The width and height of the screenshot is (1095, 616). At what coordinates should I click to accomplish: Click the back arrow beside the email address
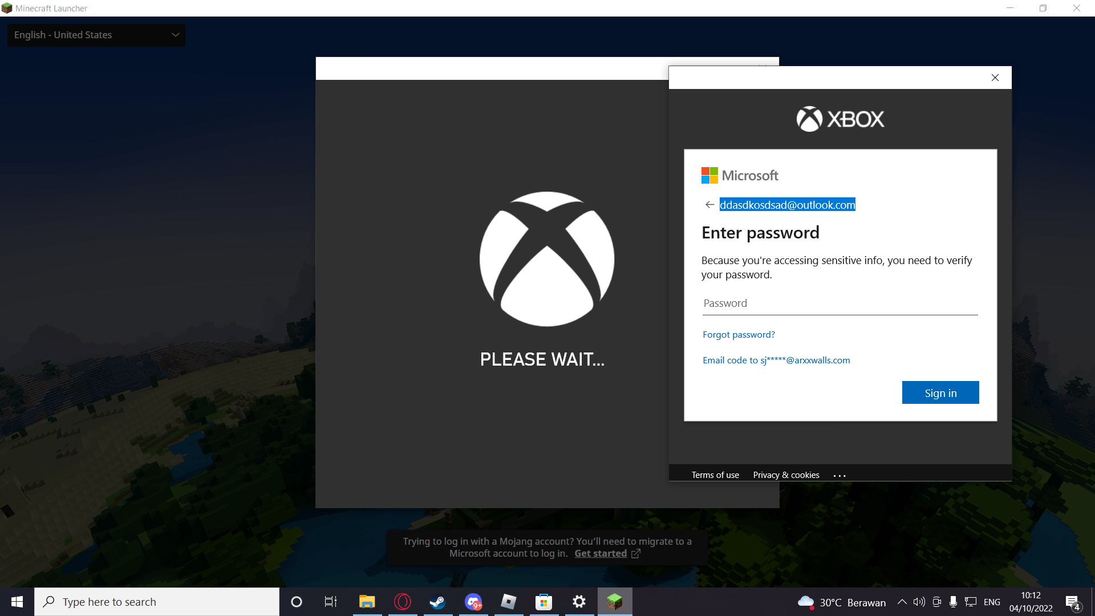(x=709, y=205)
